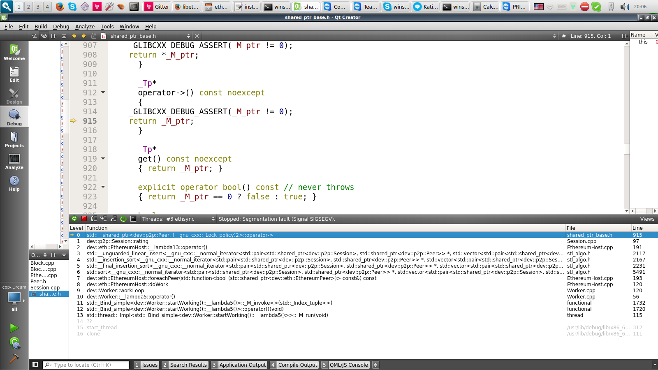The image size is (658, 370).
Task: Open the Analyze menu
Action: [x=85, y=26]
